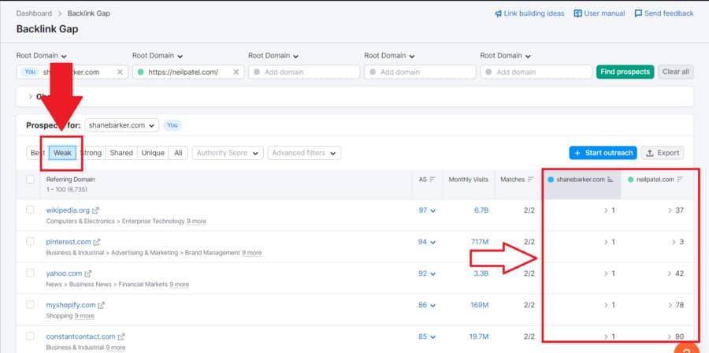Click the Export button

click(x=663, y=153)
